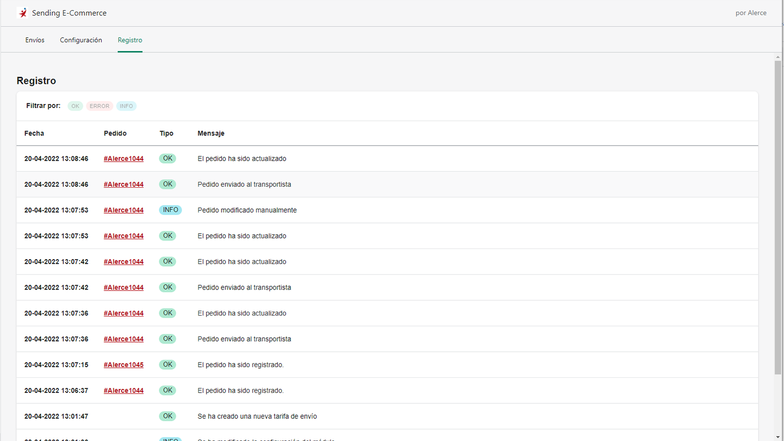This screenshot has width=784, height=441.
Task: Click OK badge on 'nueva tarifa de envío' row
Action: point(168,416)
